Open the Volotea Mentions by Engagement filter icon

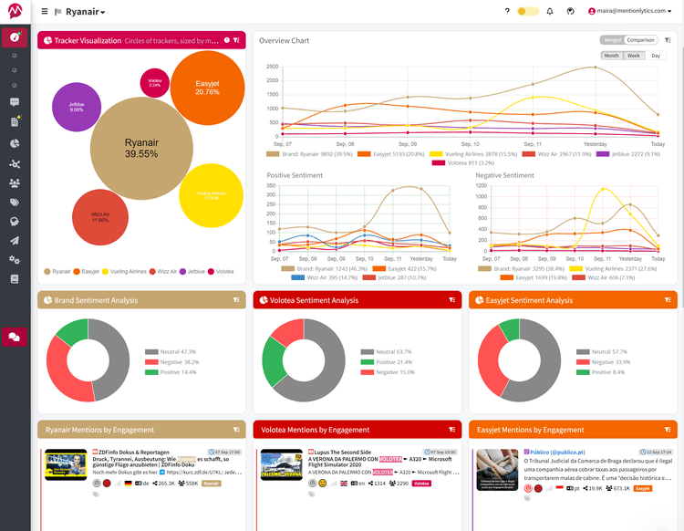(452, 430)
